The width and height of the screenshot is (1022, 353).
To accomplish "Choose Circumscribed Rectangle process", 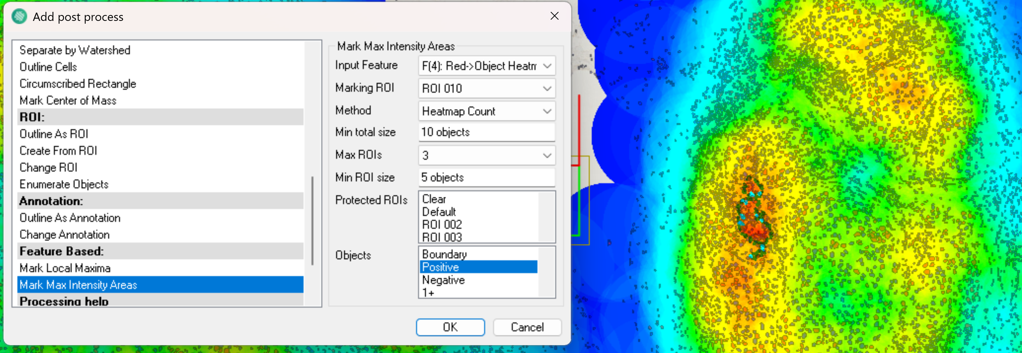I will click(x=160, y=84).
